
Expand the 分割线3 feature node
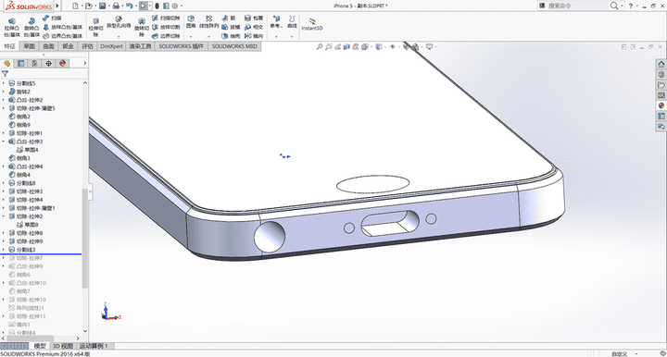(4, 250)
